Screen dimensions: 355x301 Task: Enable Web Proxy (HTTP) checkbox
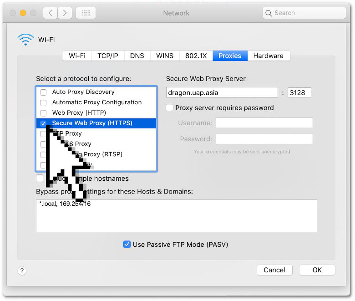point(43,113)
